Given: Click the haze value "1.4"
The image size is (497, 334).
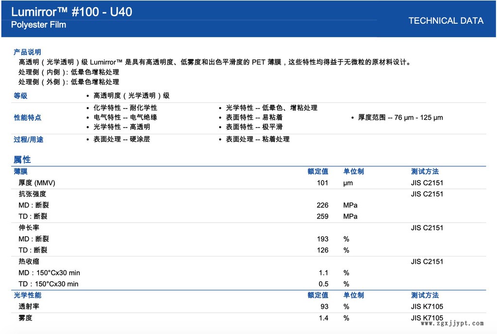Looking at the screenshot, I should tap(324, 318).
